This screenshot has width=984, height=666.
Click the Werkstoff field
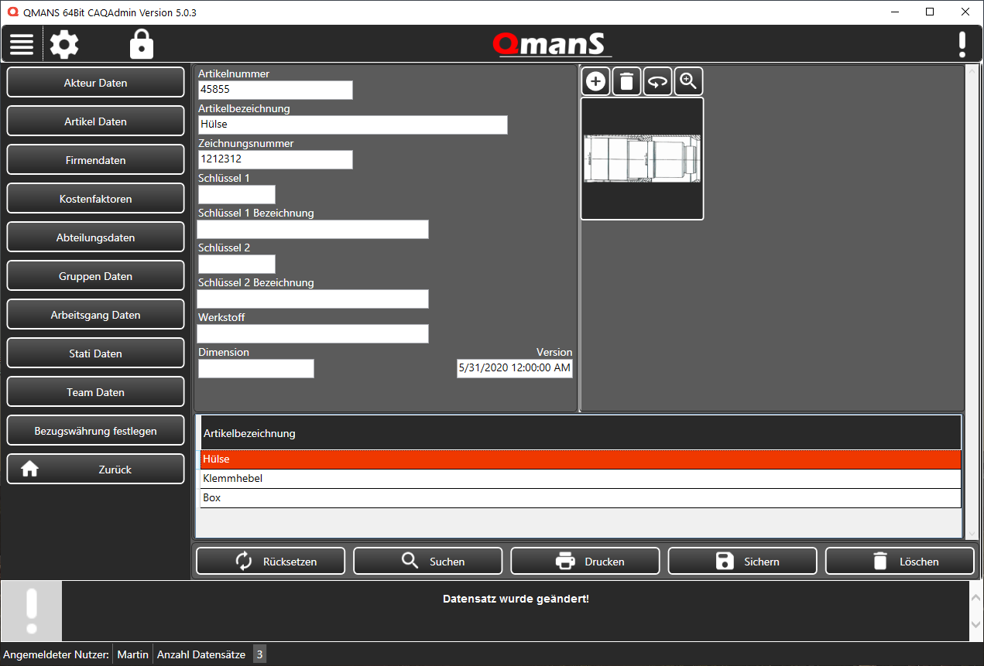pos(313,333)
